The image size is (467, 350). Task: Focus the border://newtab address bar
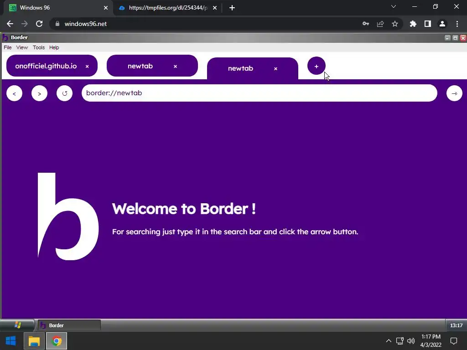tap(259, 93)
